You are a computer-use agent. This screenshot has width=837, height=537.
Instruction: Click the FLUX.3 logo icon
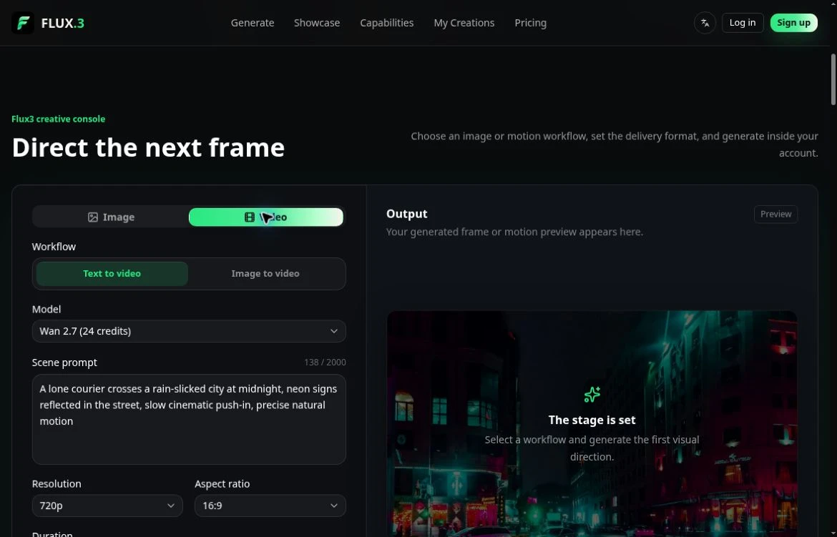click(23, 23)
